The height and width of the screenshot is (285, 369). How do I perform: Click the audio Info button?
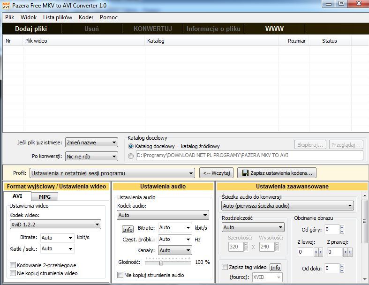coord(128,229)
